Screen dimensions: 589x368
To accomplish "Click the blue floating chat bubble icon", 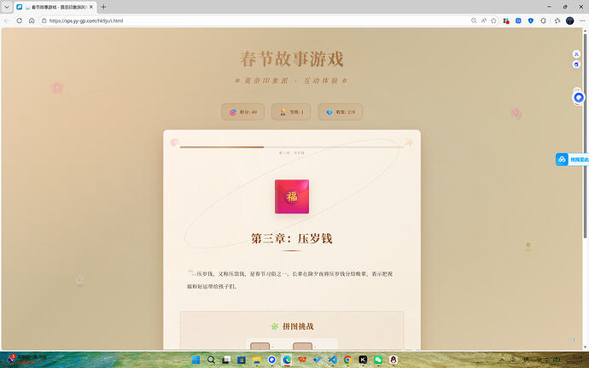I will click(x=578, y=96).
